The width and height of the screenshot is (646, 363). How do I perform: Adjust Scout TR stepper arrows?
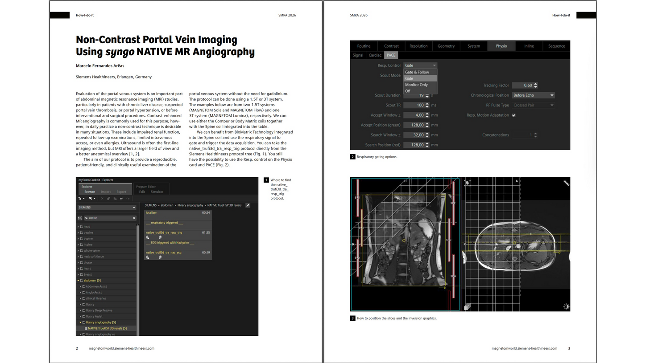pos(427,105)
